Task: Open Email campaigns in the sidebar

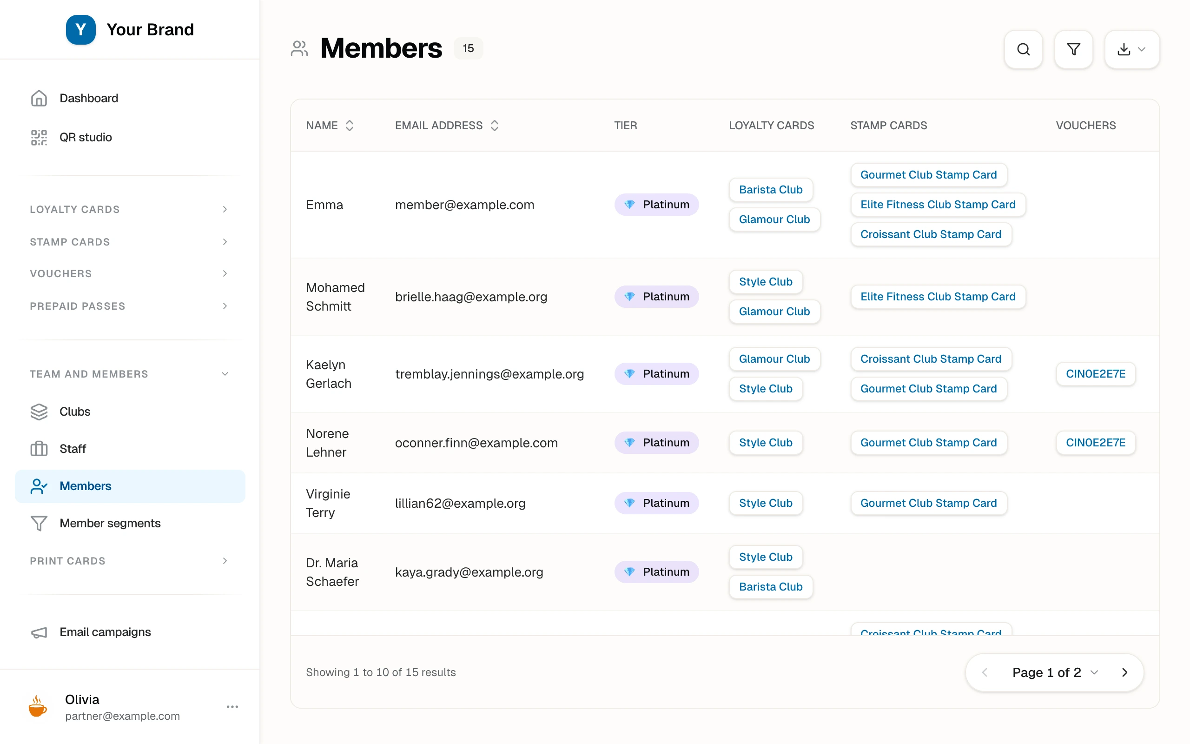Action: tap(130, 632)
